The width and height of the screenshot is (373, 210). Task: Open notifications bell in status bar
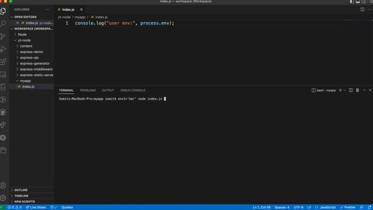click(x=370, y=208)
